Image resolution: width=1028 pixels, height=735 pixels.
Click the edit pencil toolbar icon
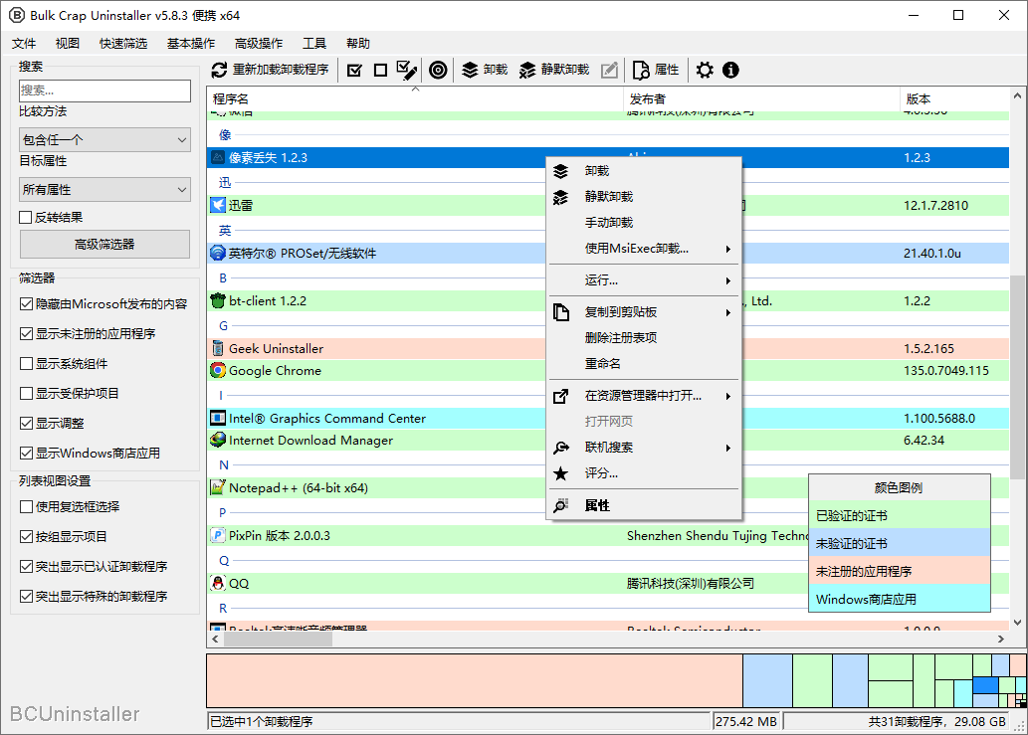[x=609, y=70]
